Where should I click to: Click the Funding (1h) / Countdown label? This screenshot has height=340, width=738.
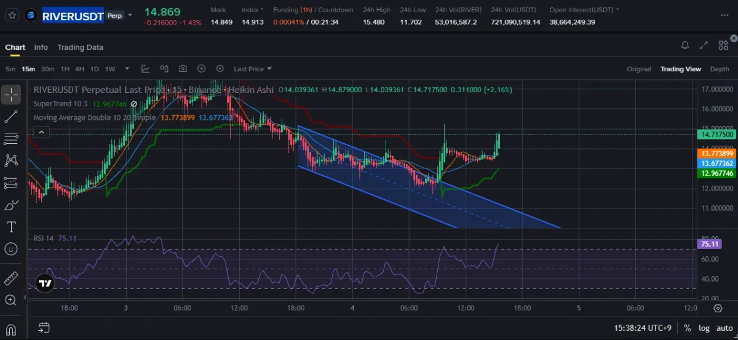[313, 10]
